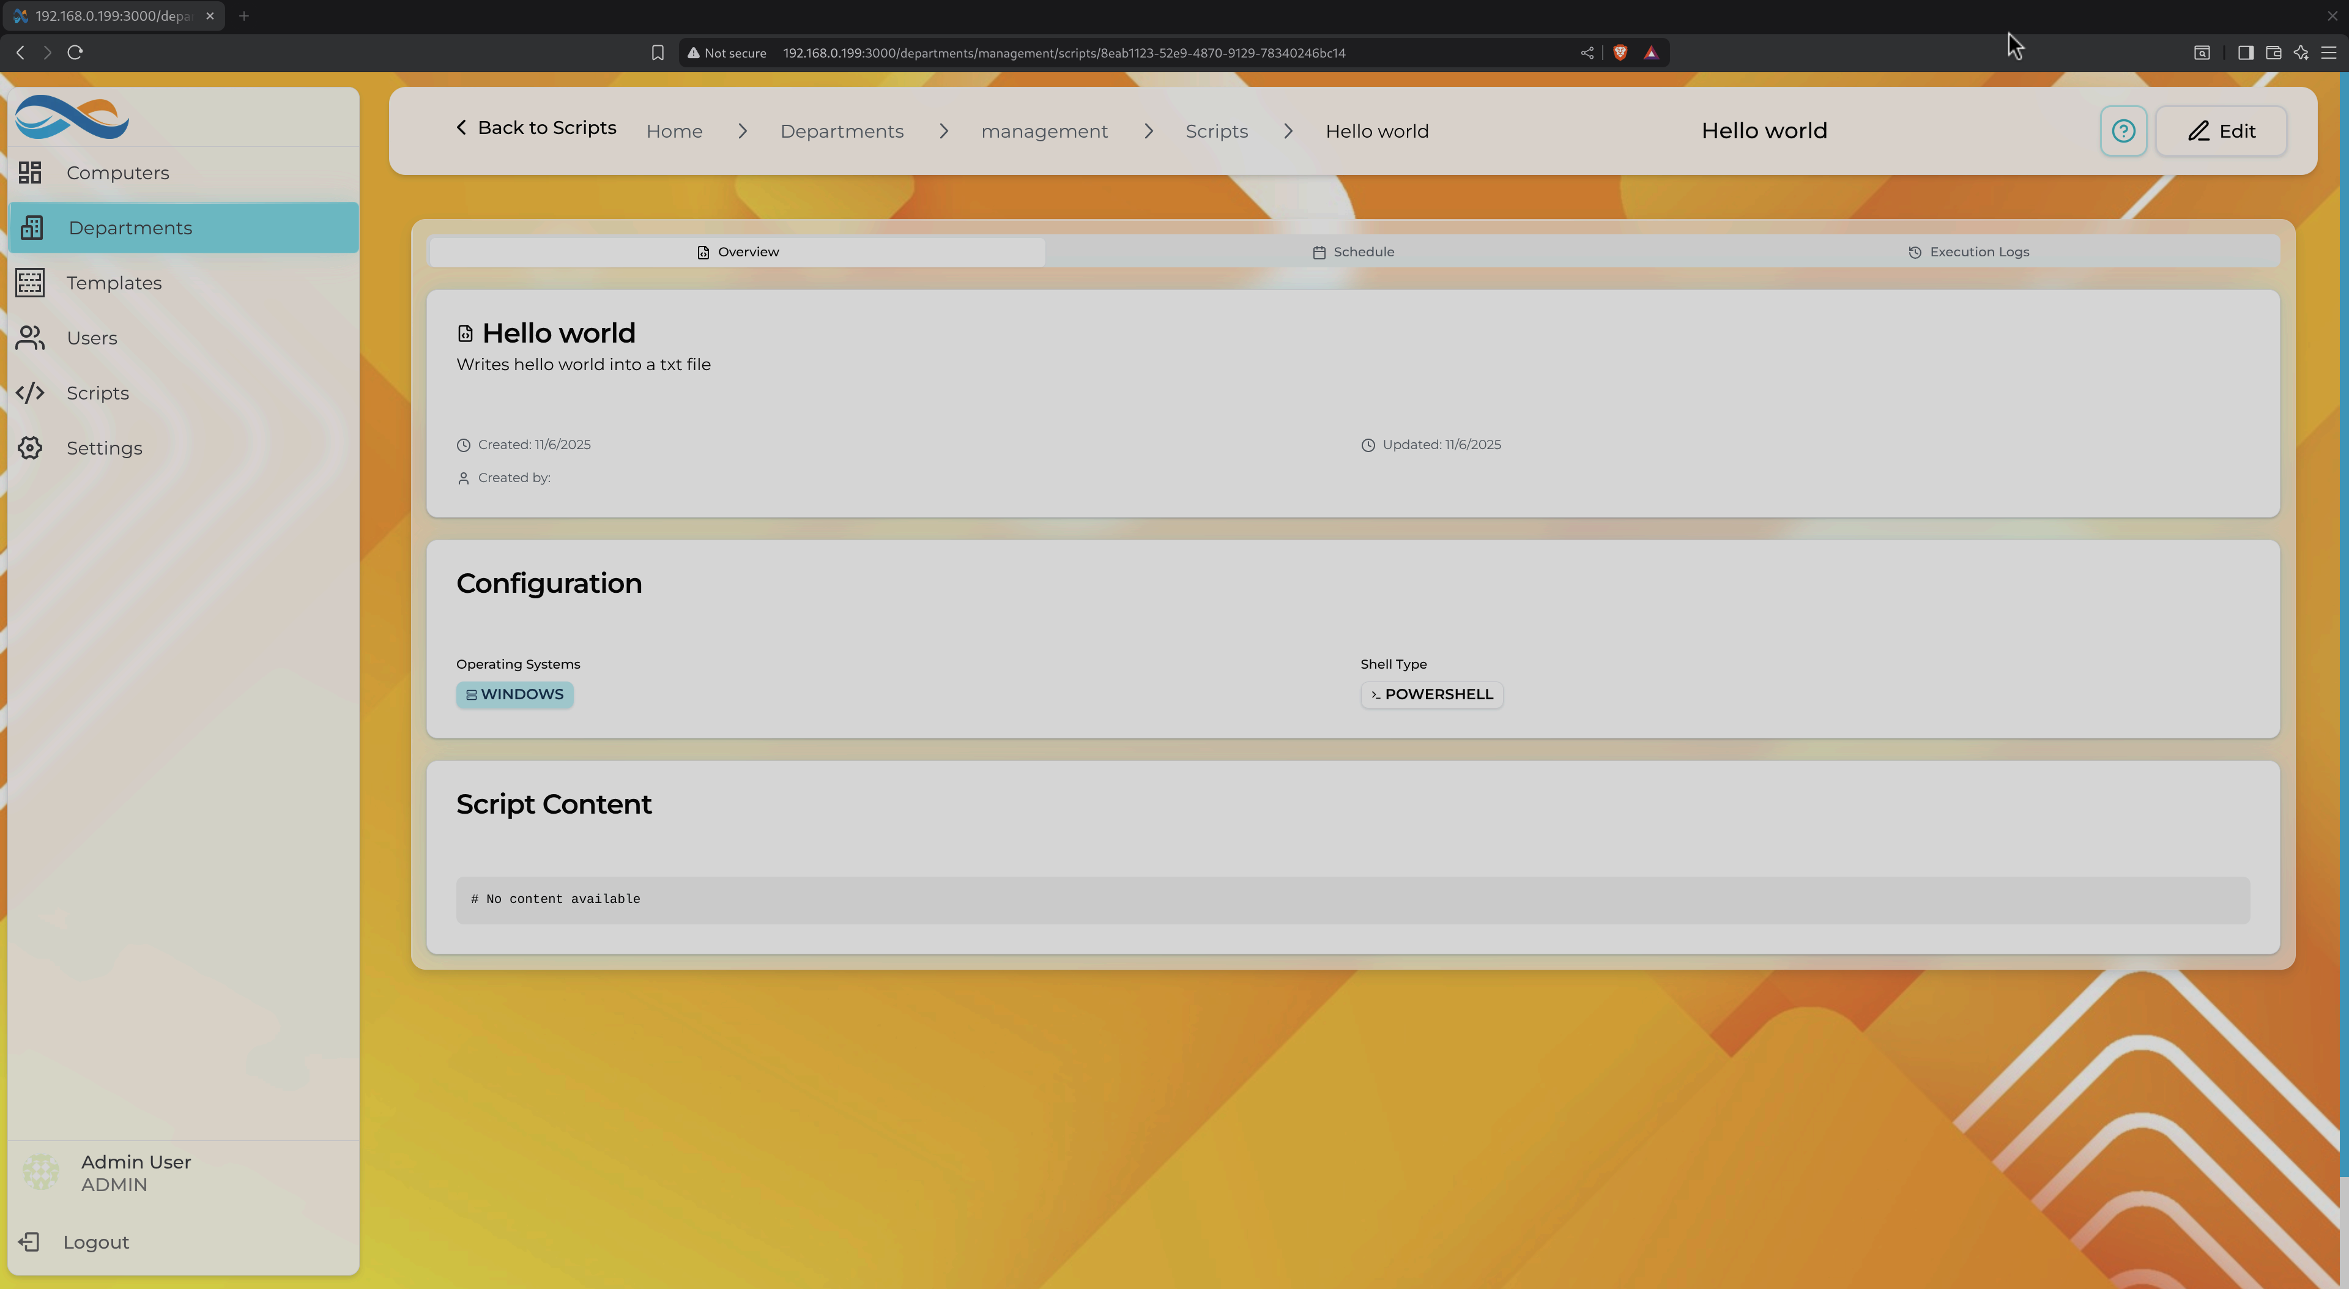Go to the Departments breadcrumb
The height and width of the screenshot is (1289, 2349).
coord(841,132)
